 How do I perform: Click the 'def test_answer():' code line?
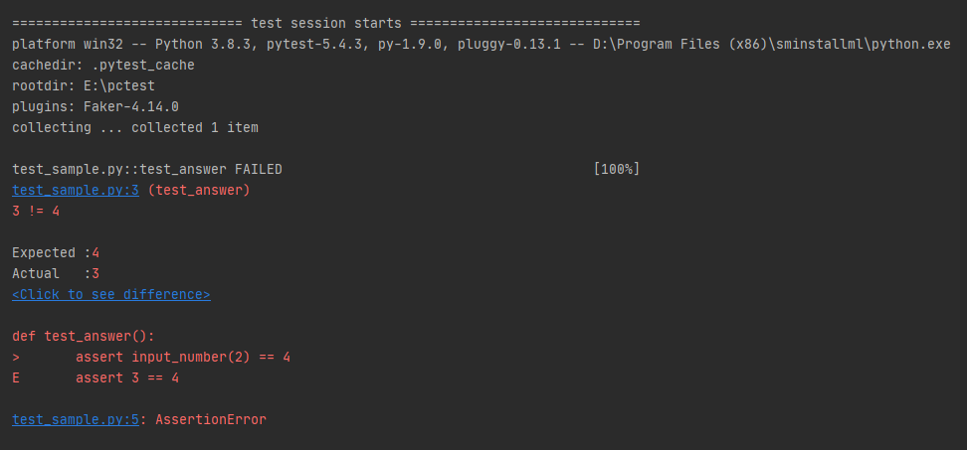84,336
